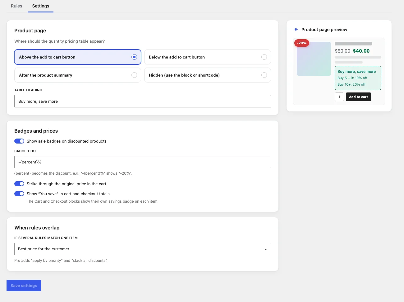Click the Pro adds "apply by priority" note
This screenshot has width=404, height=302.
pyautogui.click(x=61, y=261)
